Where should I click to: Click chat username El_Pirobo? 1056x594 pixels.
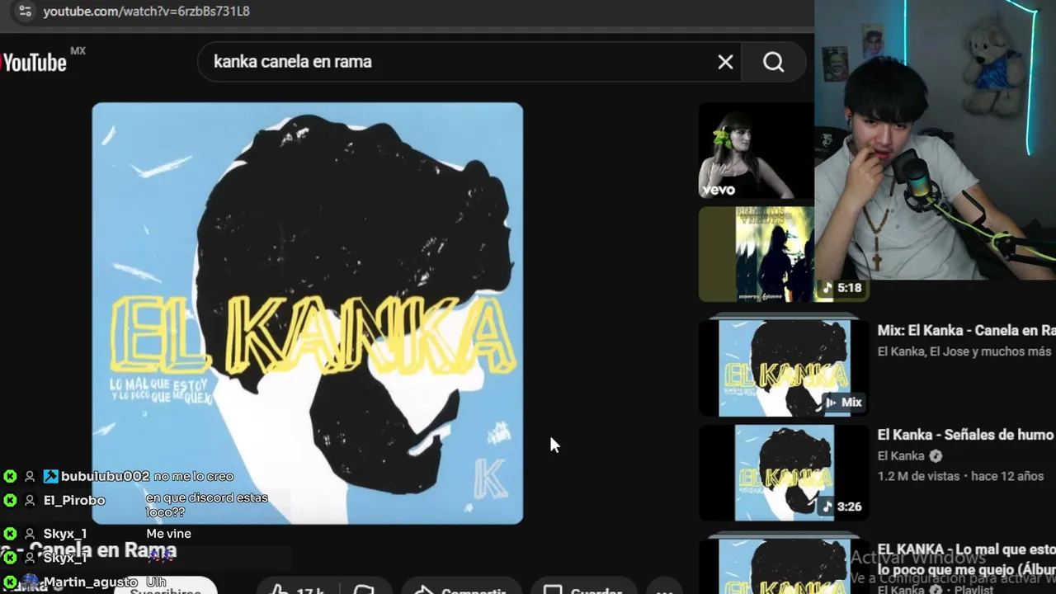pyautogui.click(x=74, y=500)
